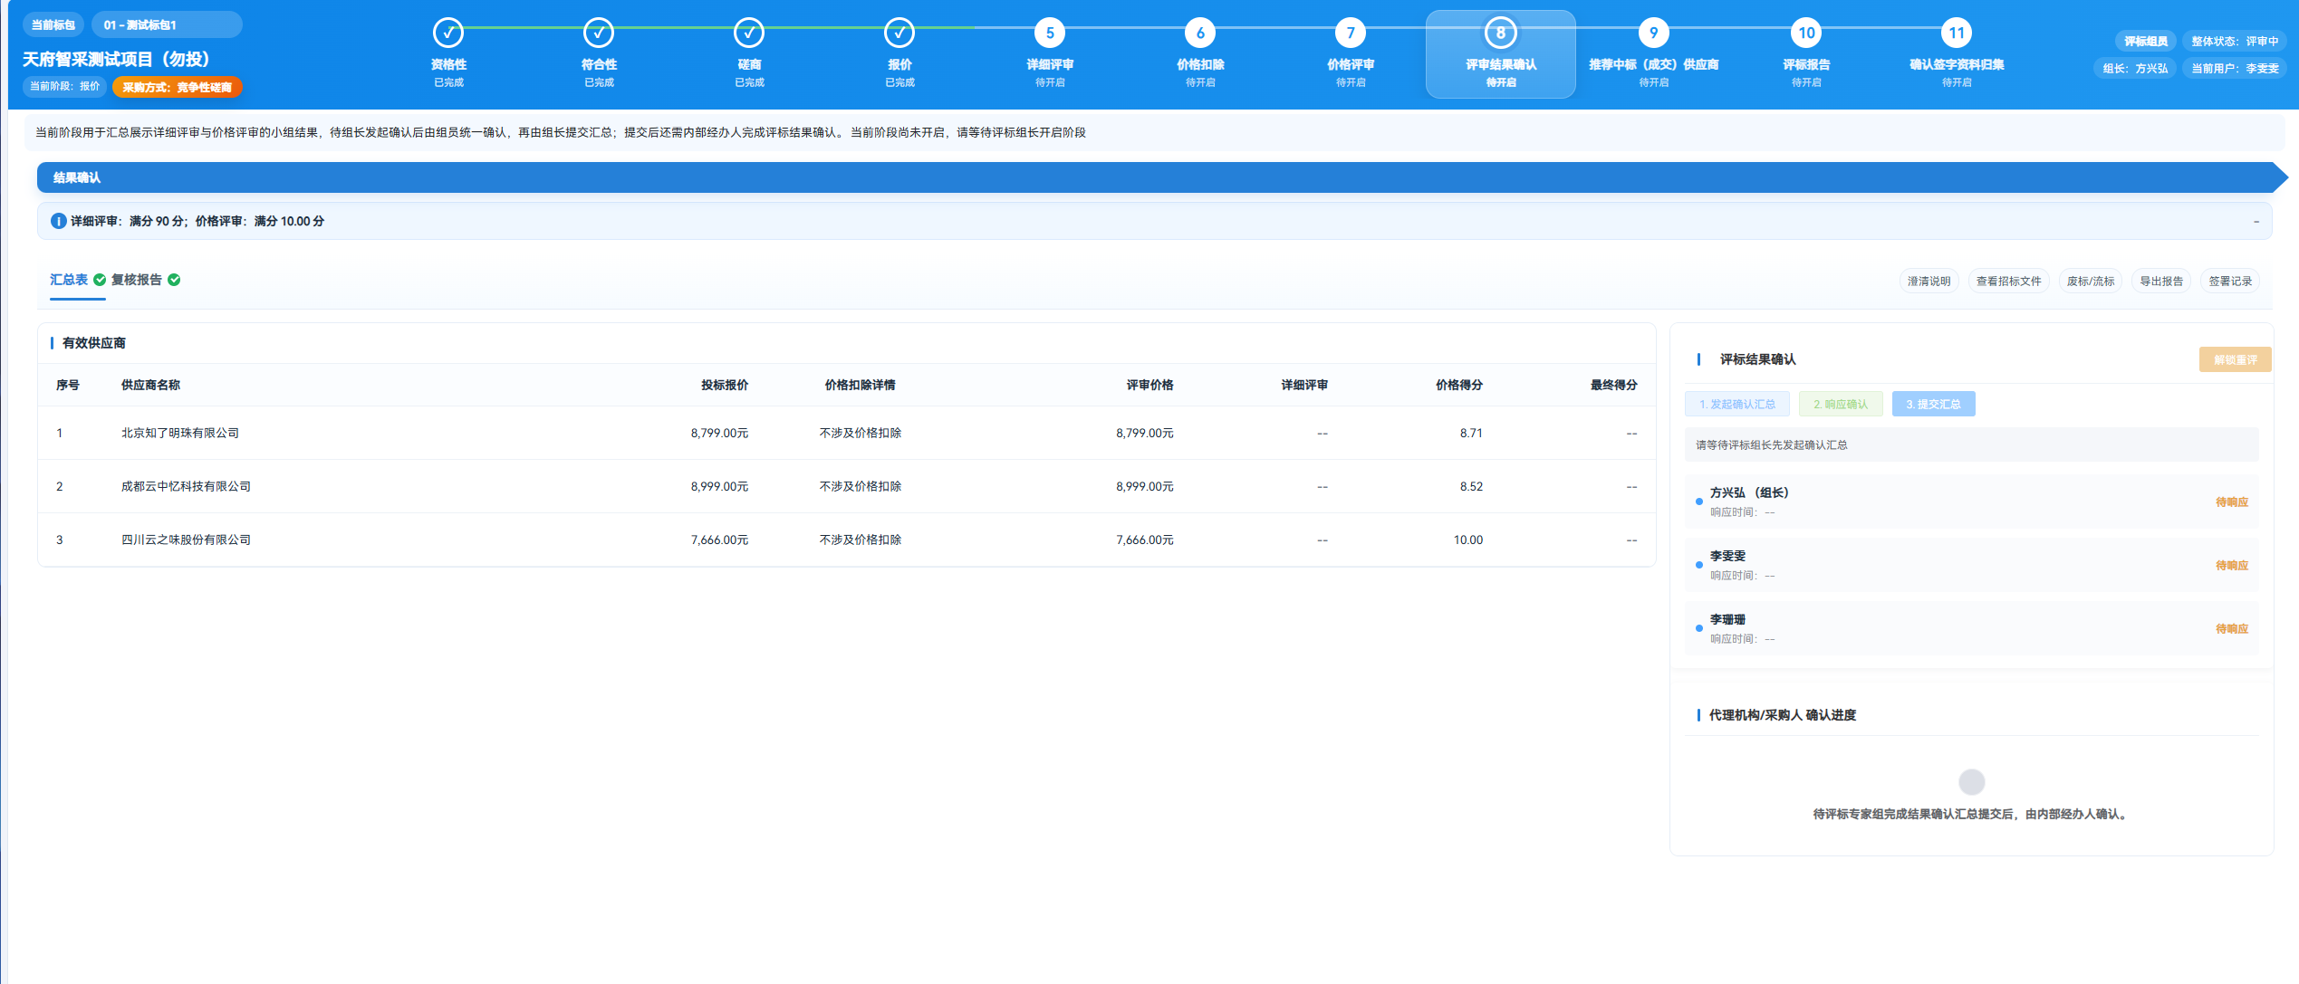Click the 当前标包 label pill
The width and height of the screenshot is (2299, 984).
[53, 24]
